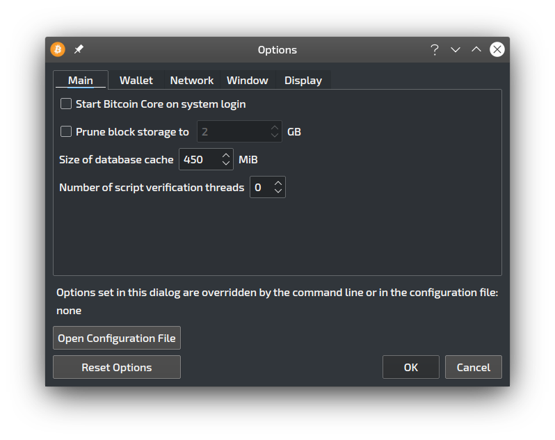Click the up chevron maximize button
Image resolution: width=555 pixels, height=440 pixels.
476,49
